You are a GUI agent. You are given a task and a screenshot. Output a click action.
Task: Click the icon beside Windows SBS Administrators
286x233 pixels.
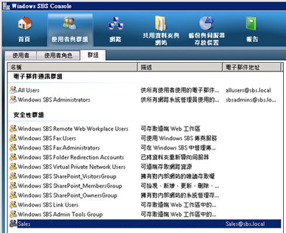pyautogui.click(x=13, y=99)
